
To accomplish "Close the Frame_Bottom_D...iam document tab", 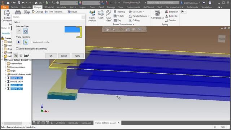I will pos(119,123).
